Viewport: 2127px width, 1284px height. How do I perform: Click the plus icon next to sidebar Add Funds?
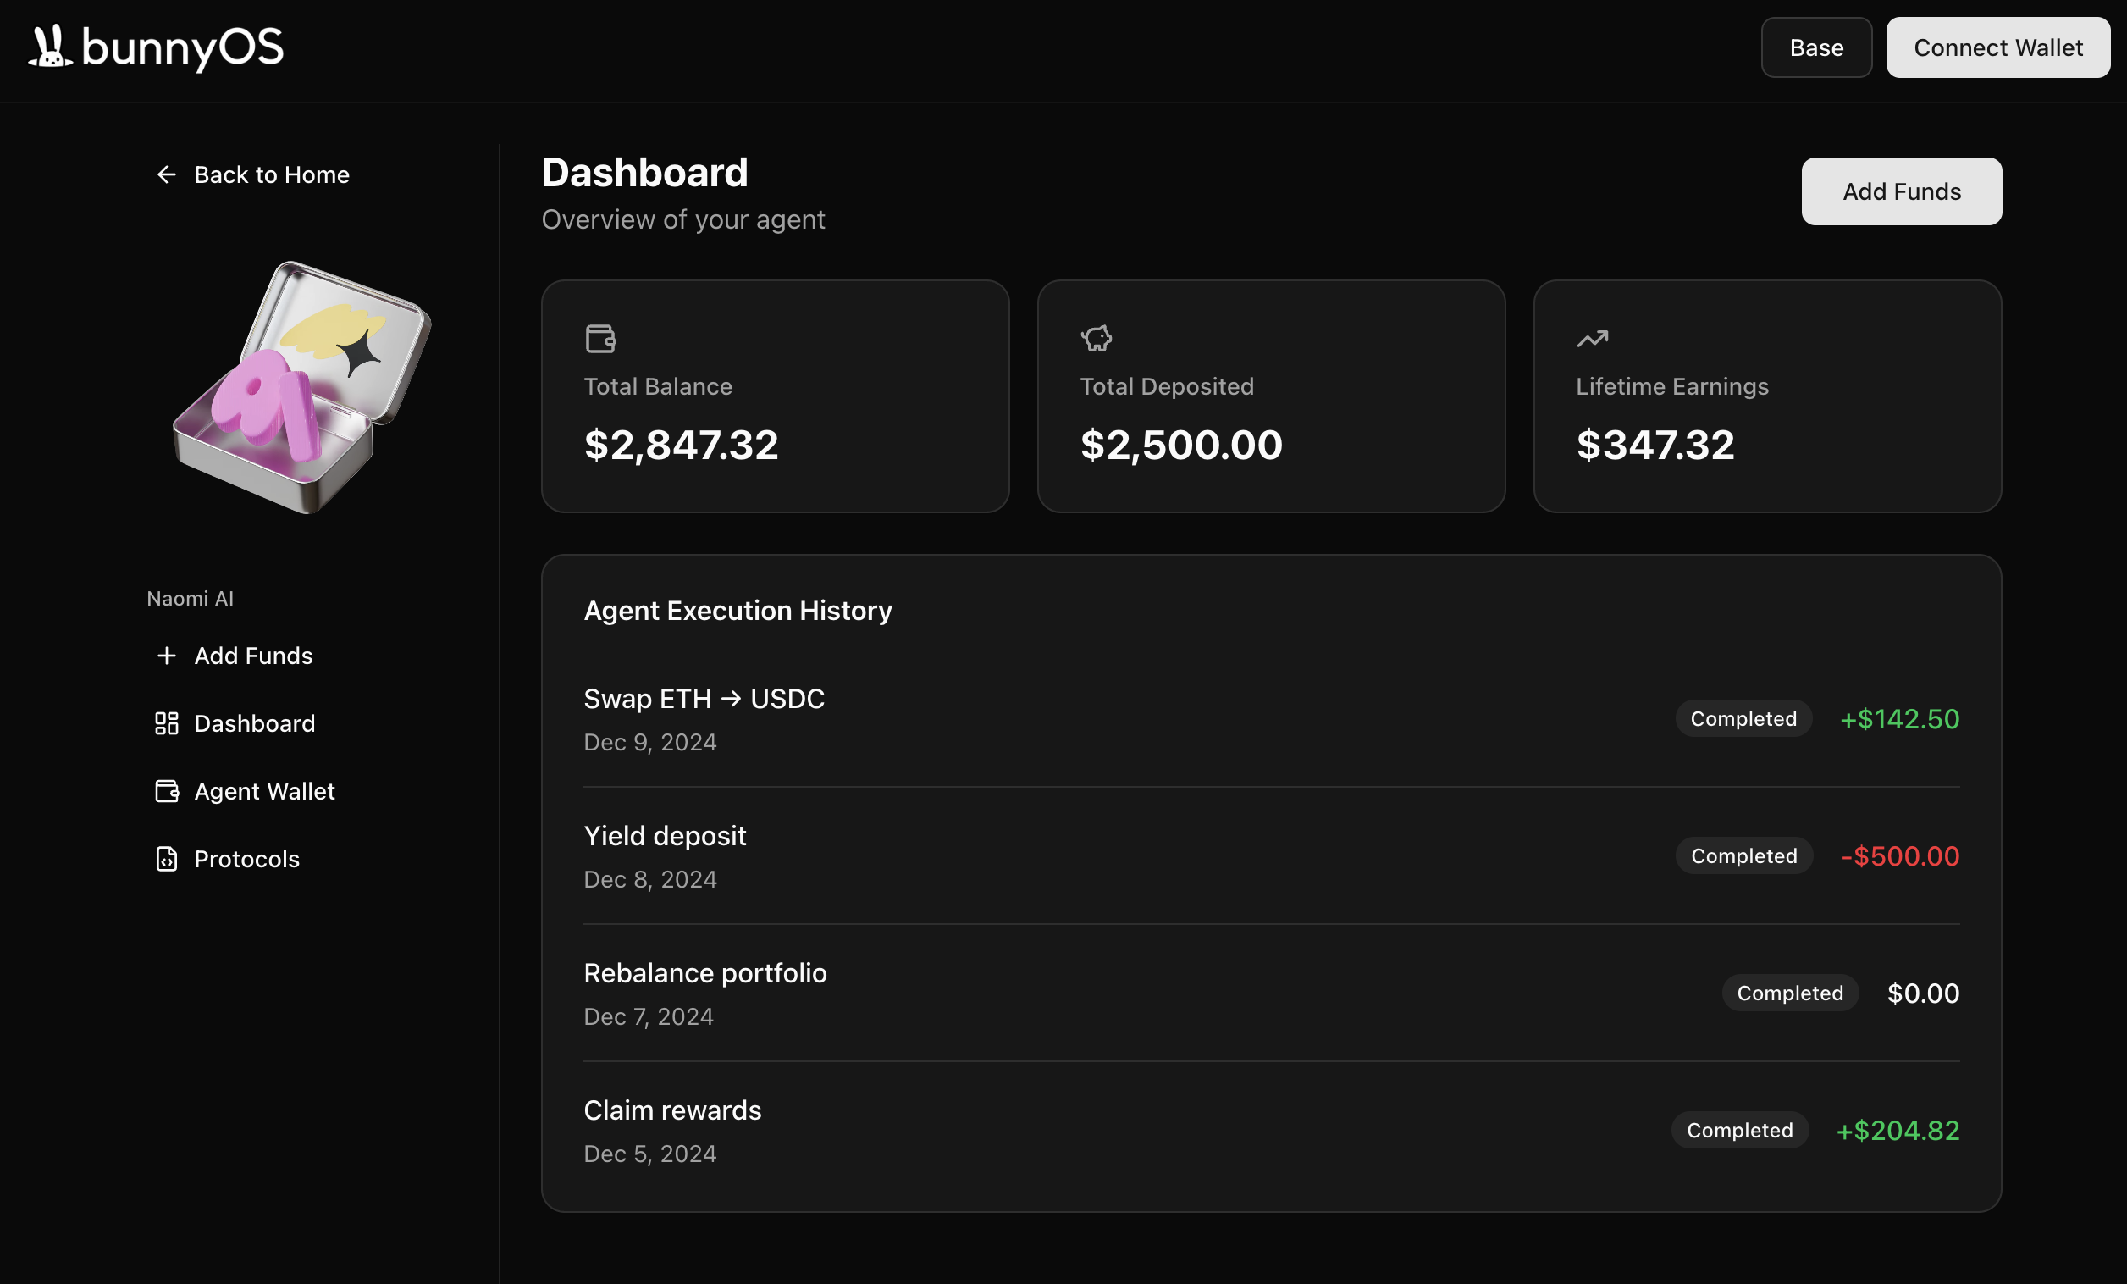click(166, 656)
